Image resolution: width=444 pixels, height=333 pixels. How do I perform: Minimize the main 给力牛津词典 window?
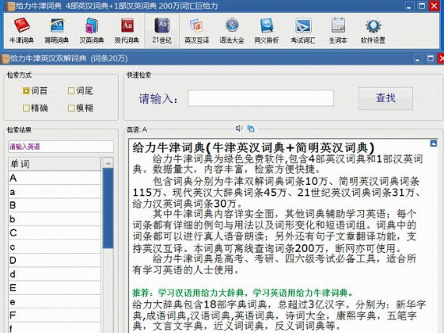tap(408, 6)
